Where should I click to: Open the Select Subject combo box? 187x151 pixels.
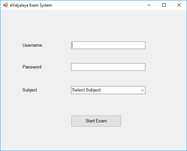coord(108,90)
